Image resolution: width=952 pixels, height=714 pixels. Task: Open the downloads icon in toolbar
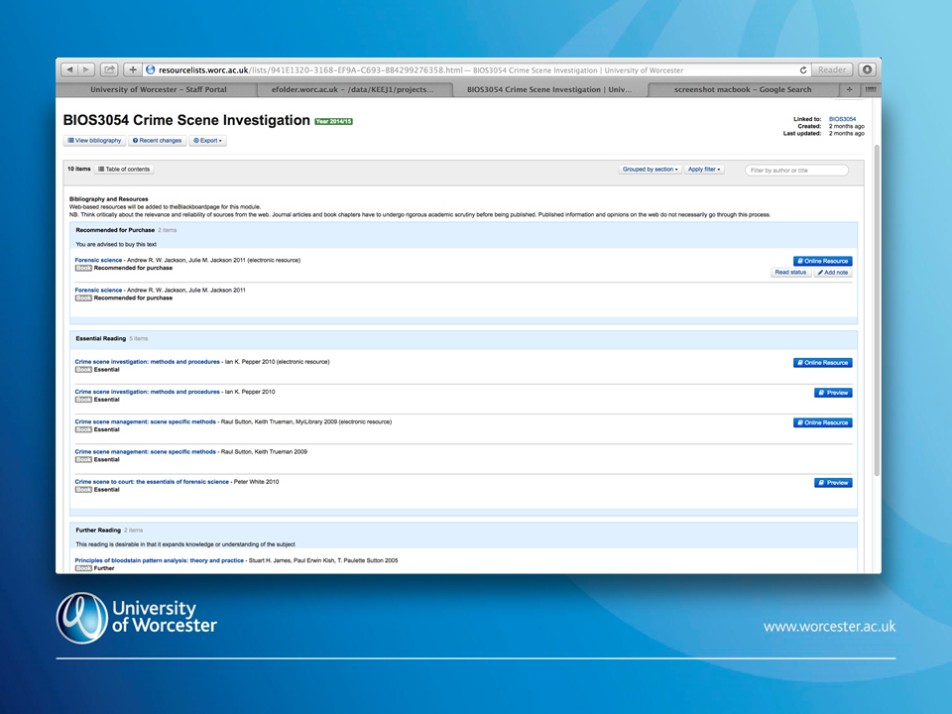(867, 70)
